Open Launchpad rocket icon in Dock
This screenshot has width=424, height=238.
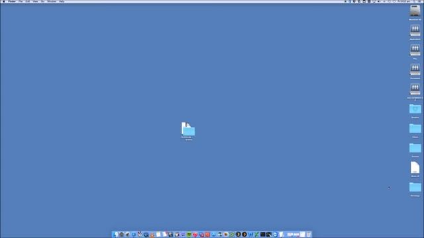point(128,234)
